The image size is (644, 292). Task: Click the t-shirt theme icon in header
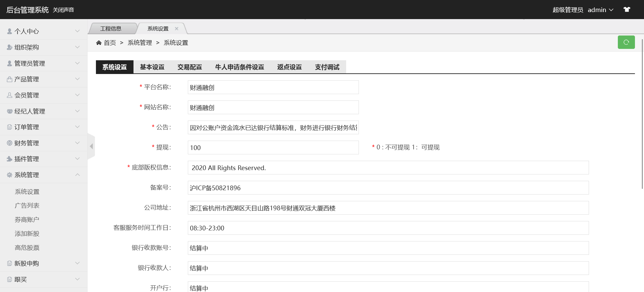[x=627, y=10]
